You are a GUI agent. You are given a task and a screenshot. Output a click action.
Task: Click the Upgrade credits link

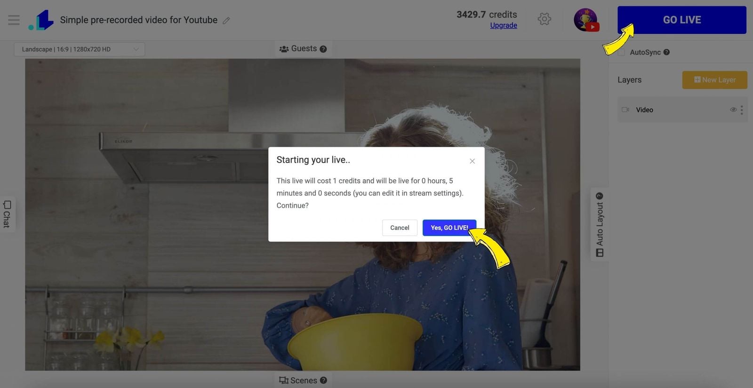(x=503, y=25)
